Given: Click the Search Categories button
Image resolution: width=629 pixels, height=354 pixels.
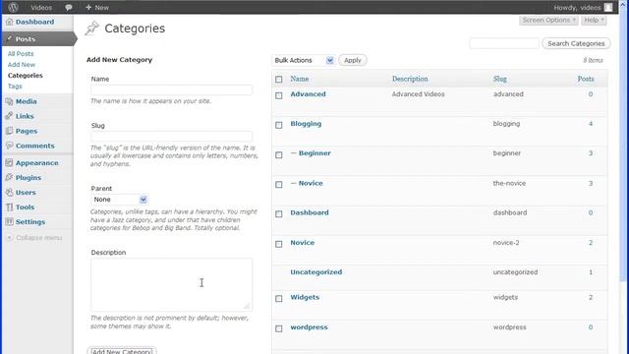Looking at the screenshot, I should [576, 43].
